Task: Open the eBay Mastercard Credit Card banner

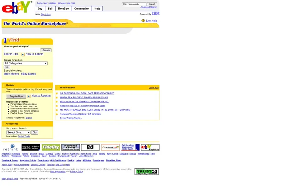Action: pyautogui.click(x=131, y=147)
